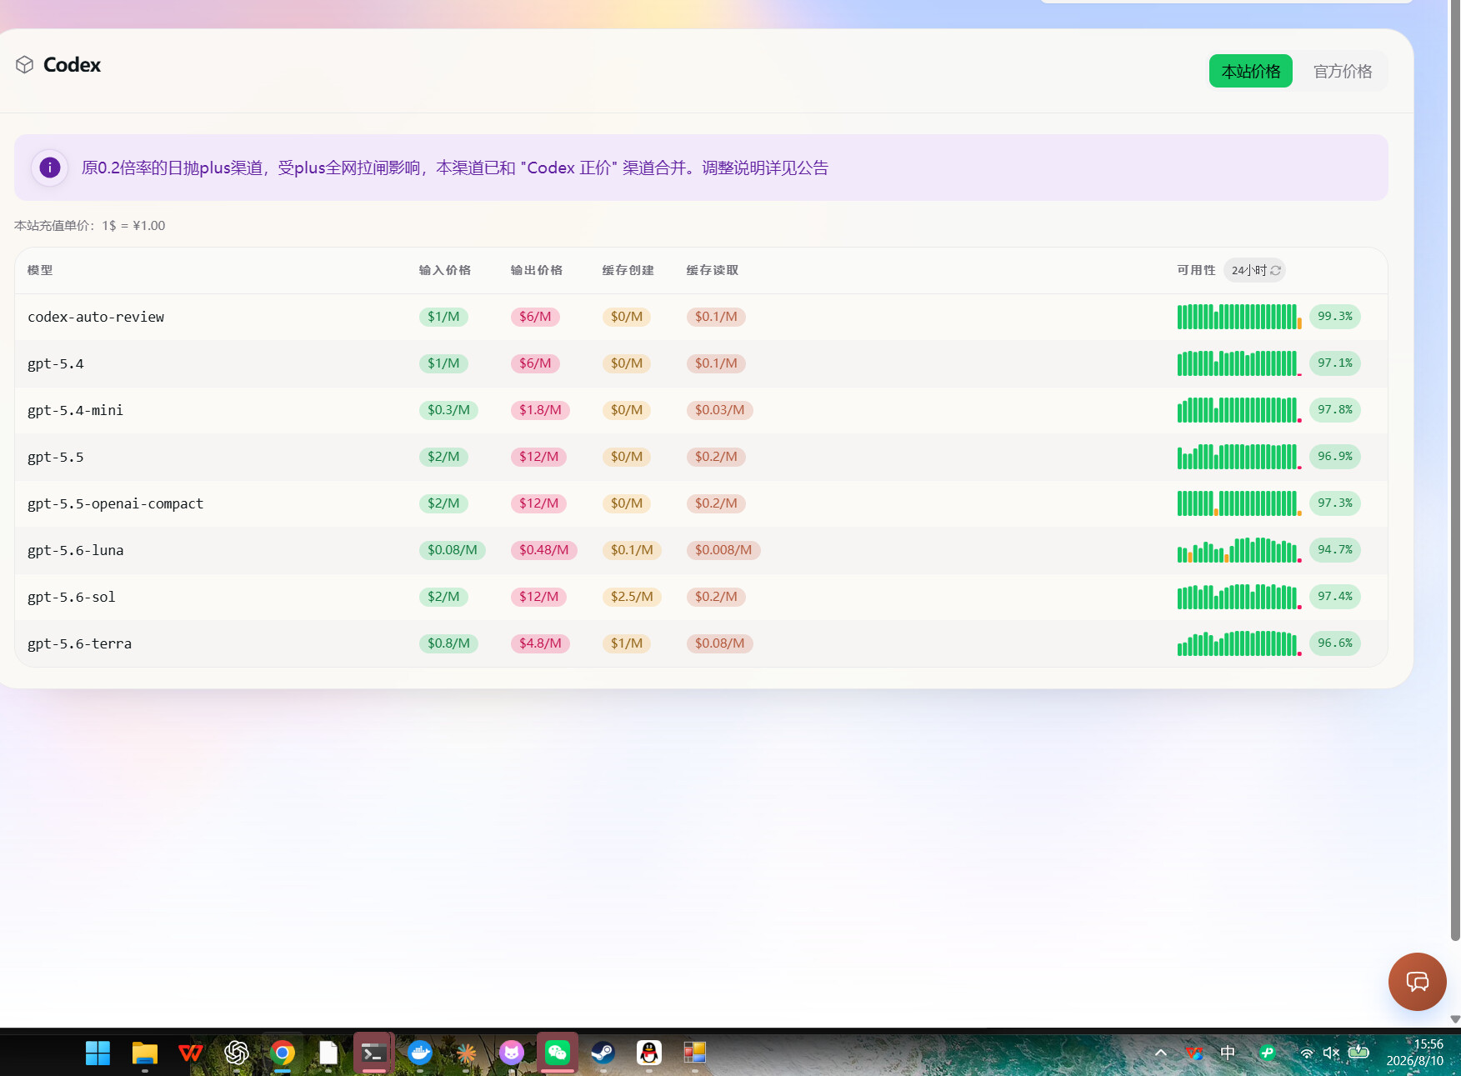Click the $0.48/M output price badge
This screenshot has width=1461, height=1076.
click(544, 550)
